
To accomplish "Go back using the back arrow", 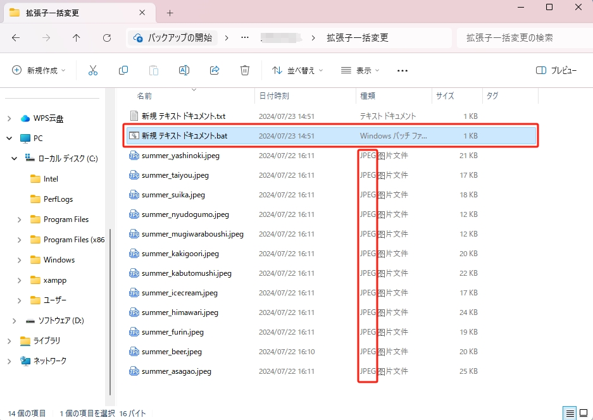I will tap(17, 37).
